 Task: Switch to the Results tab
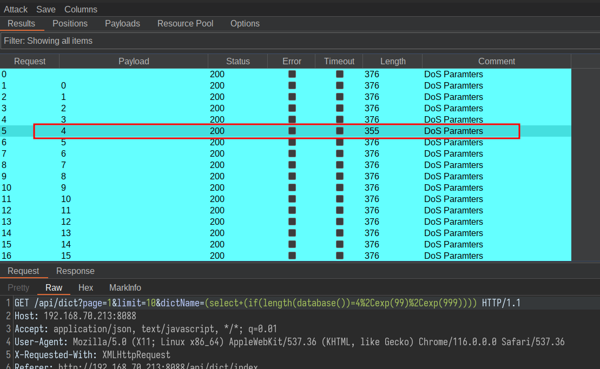pyautogui.click(x=22, y=24)
